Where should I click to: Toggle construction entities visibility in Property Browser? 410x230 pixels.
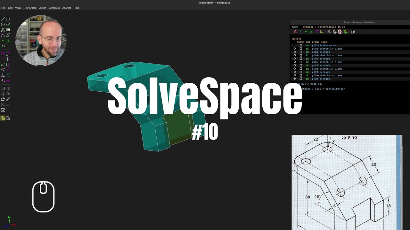311,32
